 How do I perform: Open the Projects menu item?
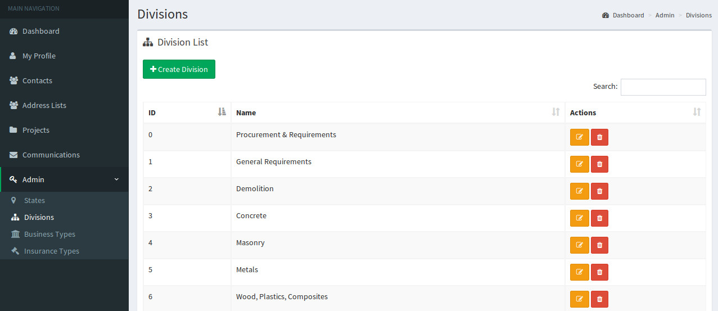pos(36,130)
